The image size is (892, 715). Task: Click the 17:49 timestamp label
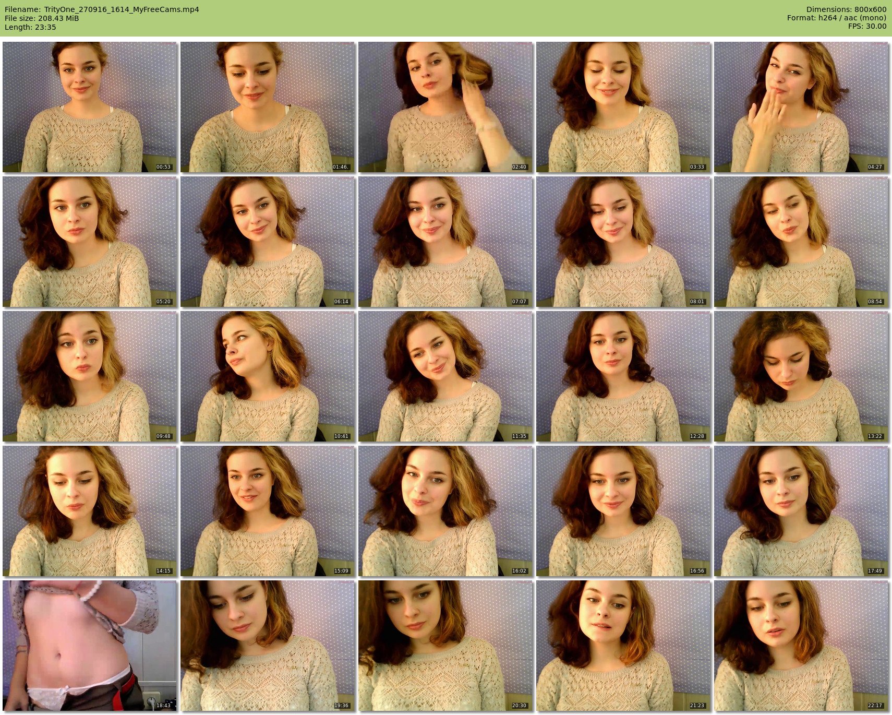coord(875,571)
